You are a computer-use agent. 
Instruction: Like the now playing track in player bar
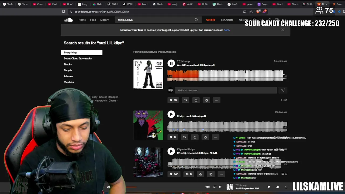click(x=269, y=187)
